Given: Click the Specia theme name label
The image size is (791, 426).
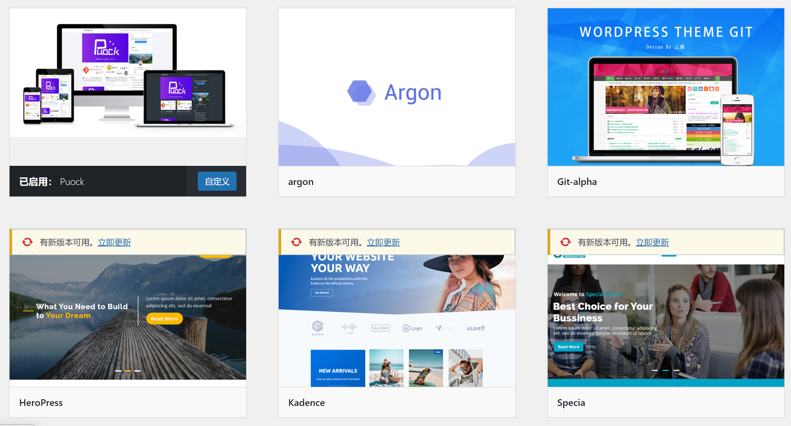Looking at the screenshot, I should coord(571,402).
